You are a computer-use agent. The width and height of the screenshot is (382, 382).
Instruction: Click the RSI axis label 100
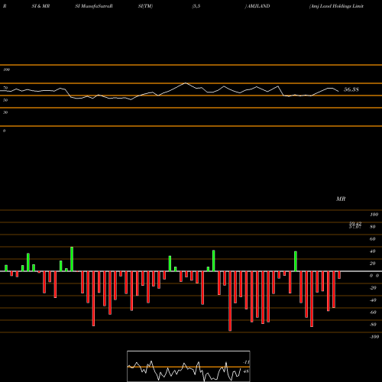point(6,70)
